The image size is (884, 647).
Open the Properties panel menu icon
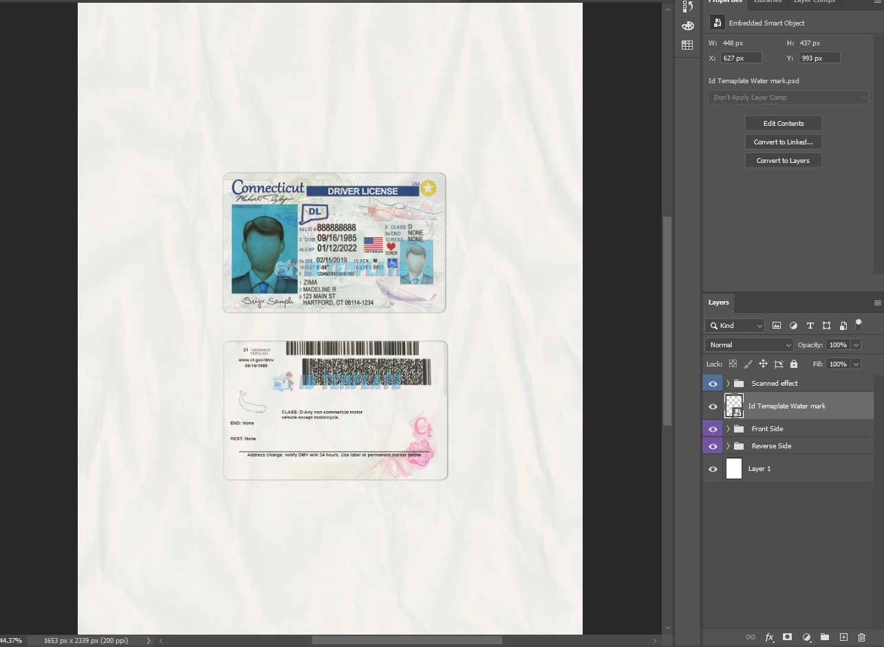tap(877, 2)
